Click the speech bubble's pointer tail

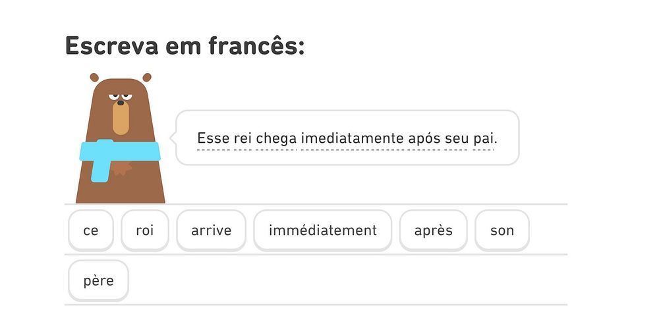pyautogui.click(x=173, y=138)
